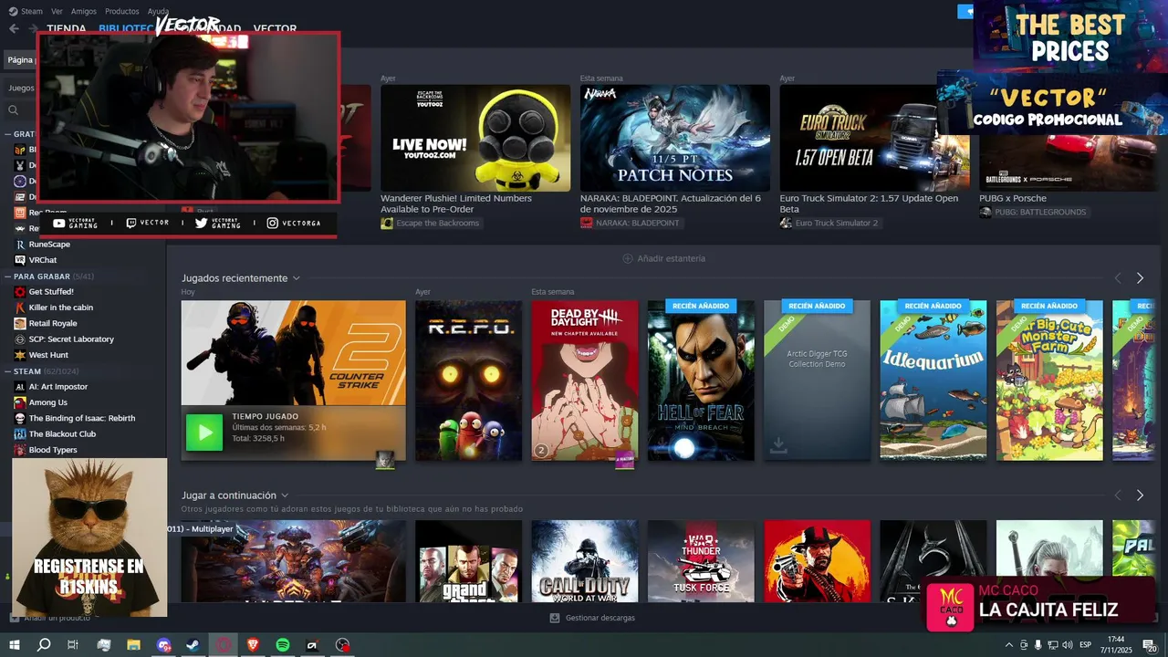Click the AI: Art Impostor icon
This screenshot has height=657, width=1168.
pyautogui.click(x=20, y=387)
